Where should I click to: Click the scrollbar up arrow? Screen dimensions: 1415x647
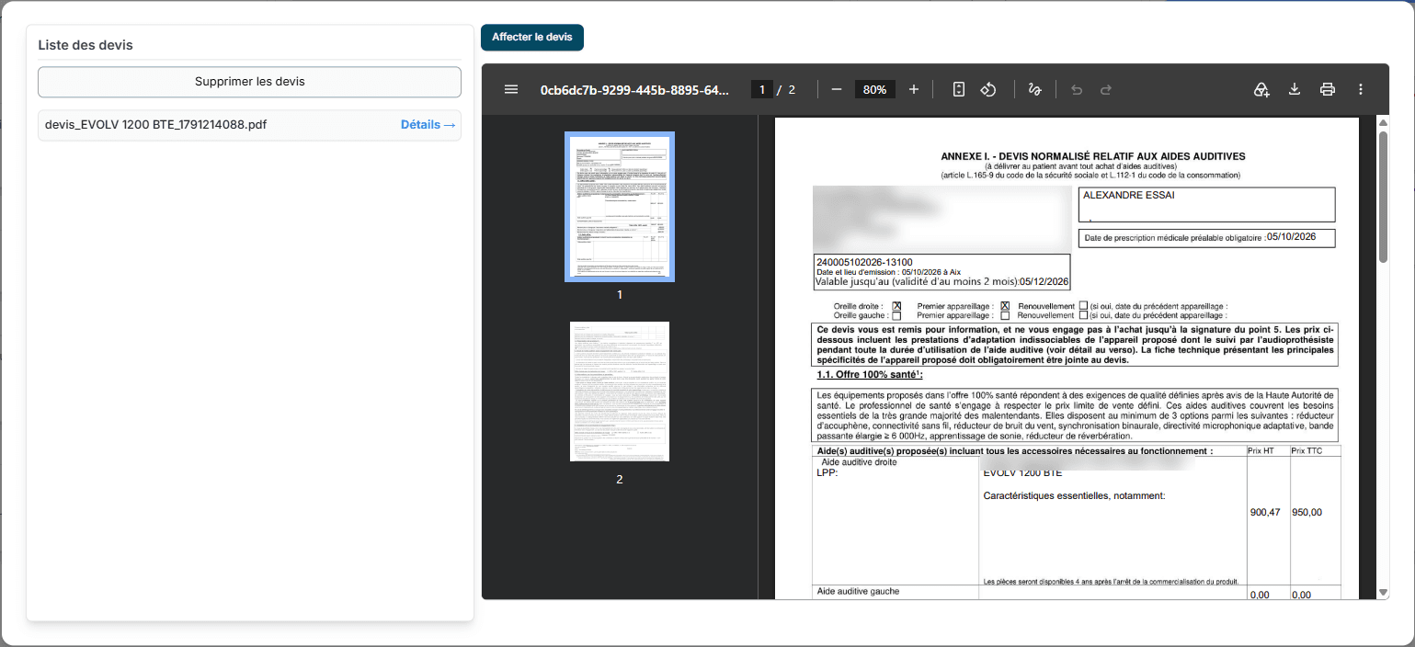pos(1383,122)
